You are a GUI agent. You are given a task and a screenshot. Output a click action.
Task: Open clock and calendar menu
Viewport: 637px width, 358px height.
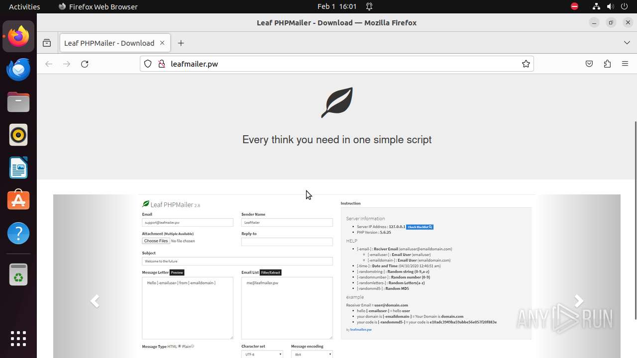337,6
